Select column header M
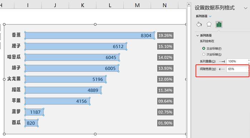250x138 pixels. pos(137,5)
